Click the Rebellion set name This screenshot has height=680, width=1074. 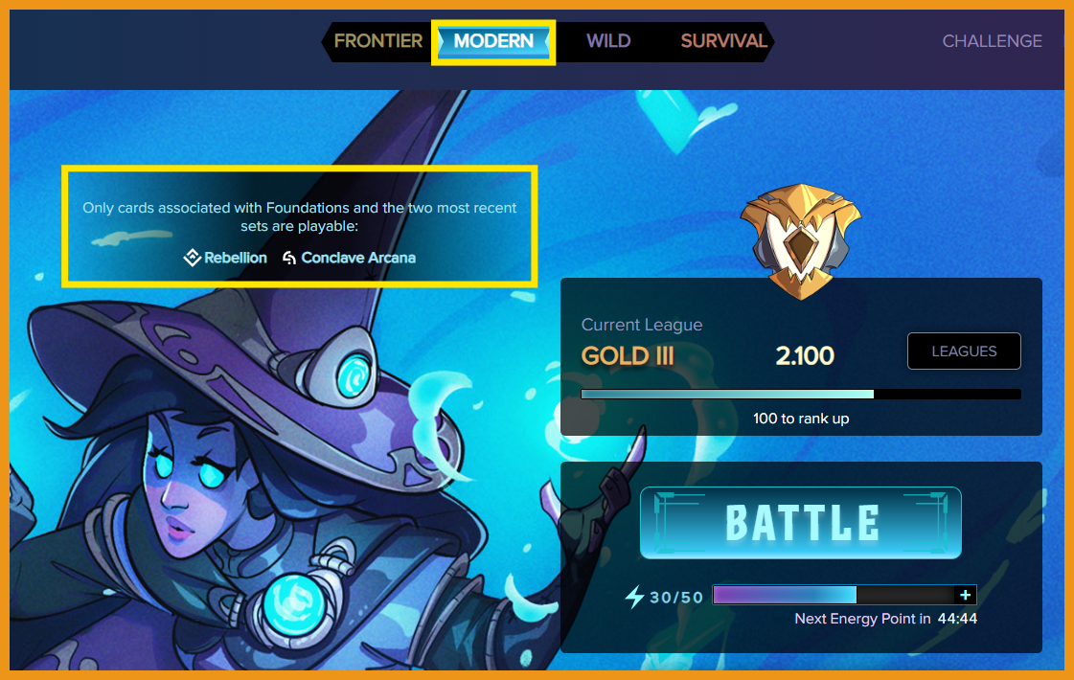[236, 258]
